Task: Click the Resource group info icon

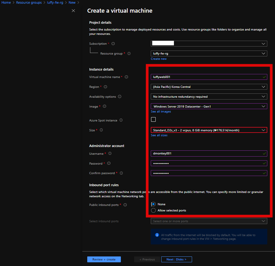Action: click(129, 54)
